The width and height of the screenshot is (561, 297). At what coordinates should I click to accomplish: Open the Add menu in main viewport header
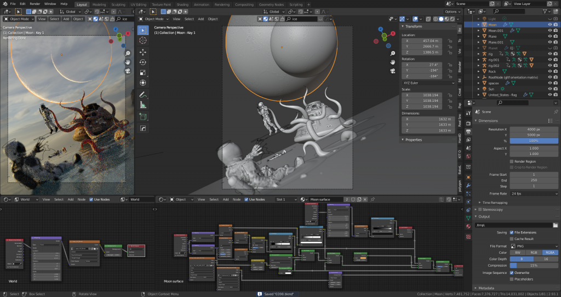(201, 19)
